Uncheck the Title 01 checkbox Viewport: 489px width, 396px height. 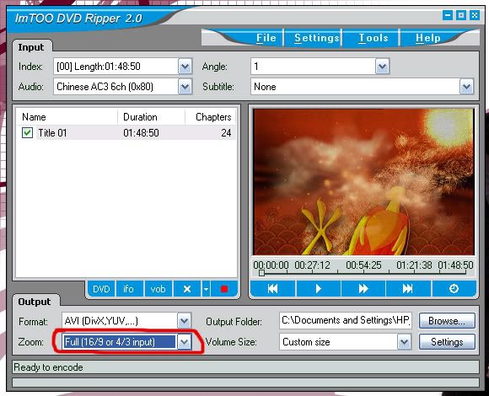[27, 133]
